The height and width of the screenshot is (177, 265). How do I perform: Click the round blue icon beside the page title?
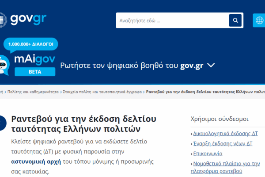pos(3,123)
